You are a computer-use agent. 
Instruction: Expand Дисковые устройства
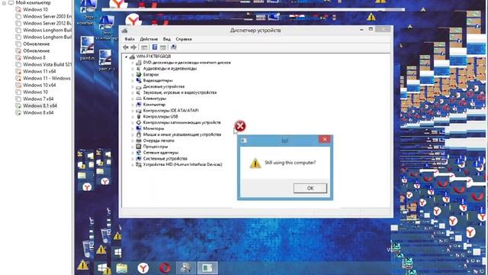click(133, 86)
